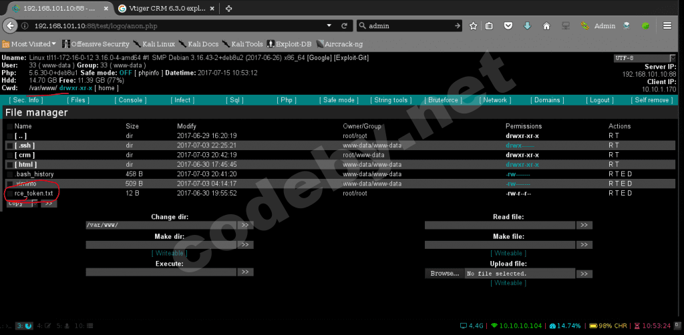The image size is (684, 335).
Task: Click the home link next to Cwd
Action: click(x=106, y=88)
